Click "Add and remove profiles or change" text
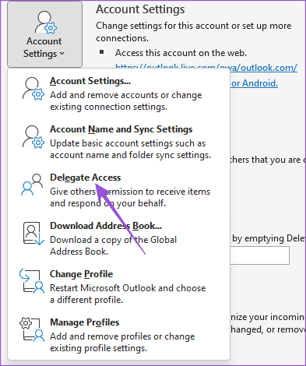 pyautogui.click(x=122, y=336)
